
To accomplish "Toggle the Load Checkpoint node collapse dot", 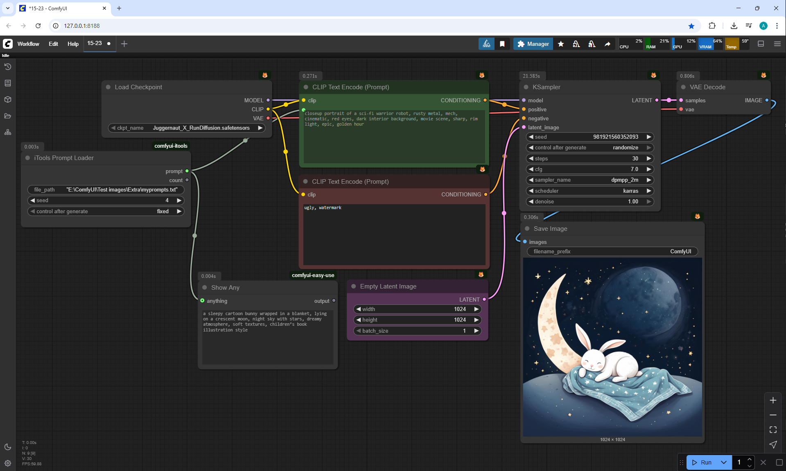I will tap(108, 87).
